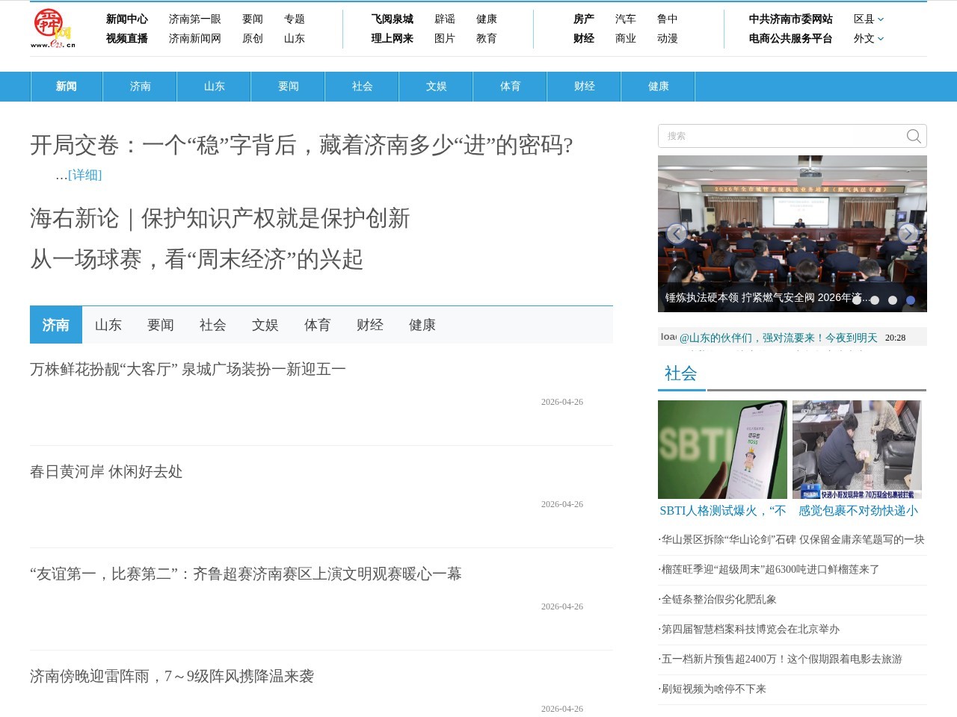The width and height of the screenshot is (957, 717).
Task: Click the search magnifier icon
Action: click(913, 136)
